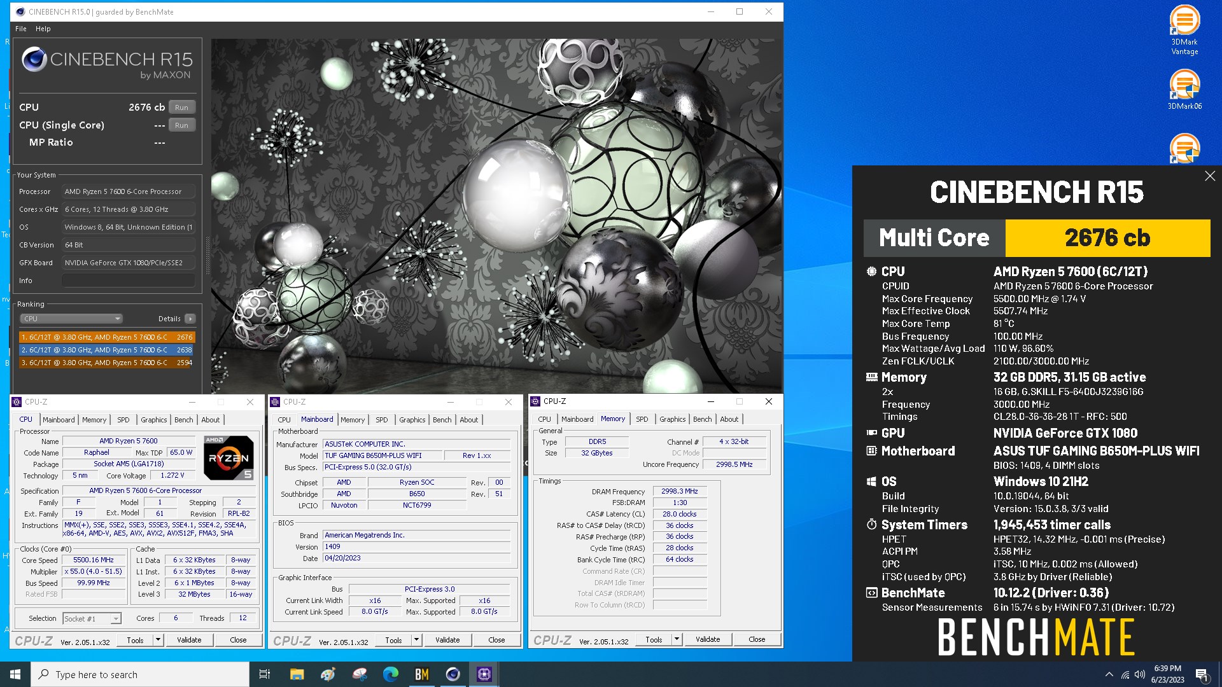Open the Help menu in Cinebench
The height and width of the screenshot is (687, 1222).
[x=43, y=29]
